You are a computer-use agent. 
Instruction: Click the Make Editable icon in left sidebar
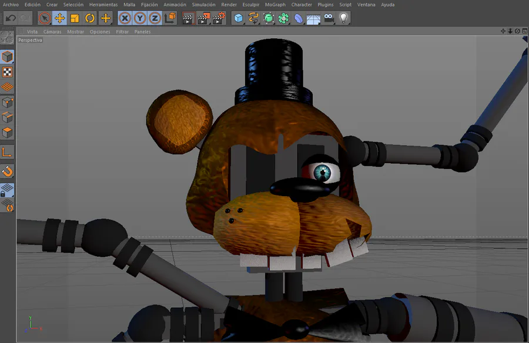[x=7, y=38]
